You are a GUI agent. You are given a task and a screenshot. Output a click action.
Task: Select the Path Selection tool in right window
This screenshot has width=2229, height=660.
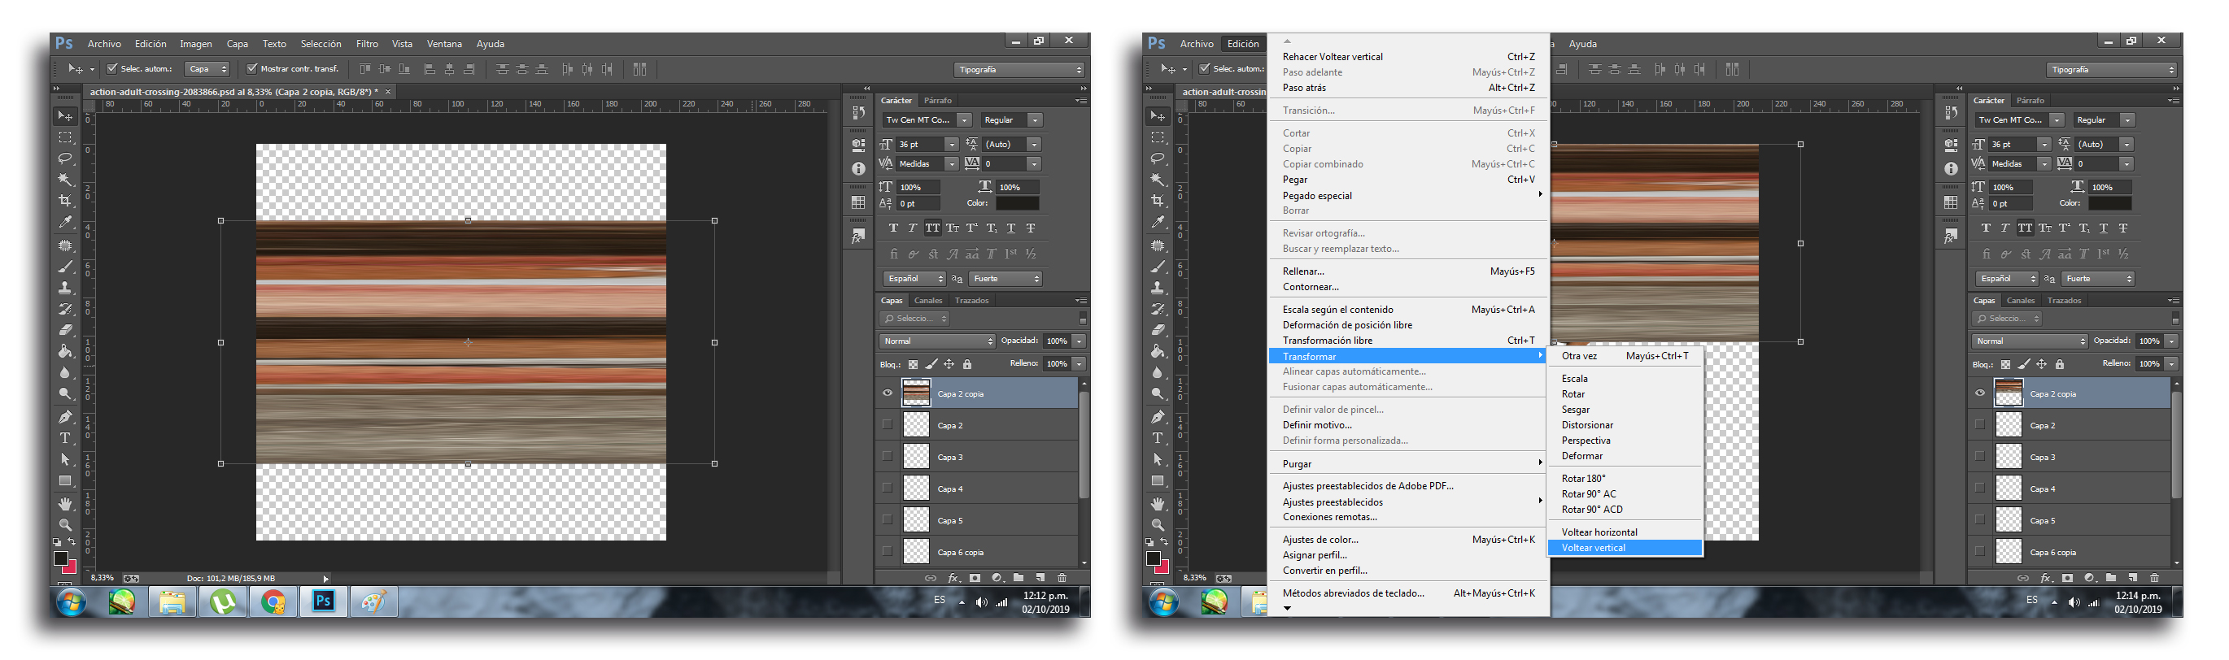[1158, 459]
